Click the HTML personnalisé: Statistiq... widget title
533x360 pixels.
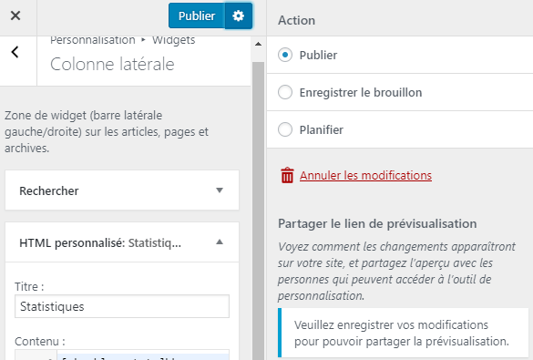pos(100,243)
